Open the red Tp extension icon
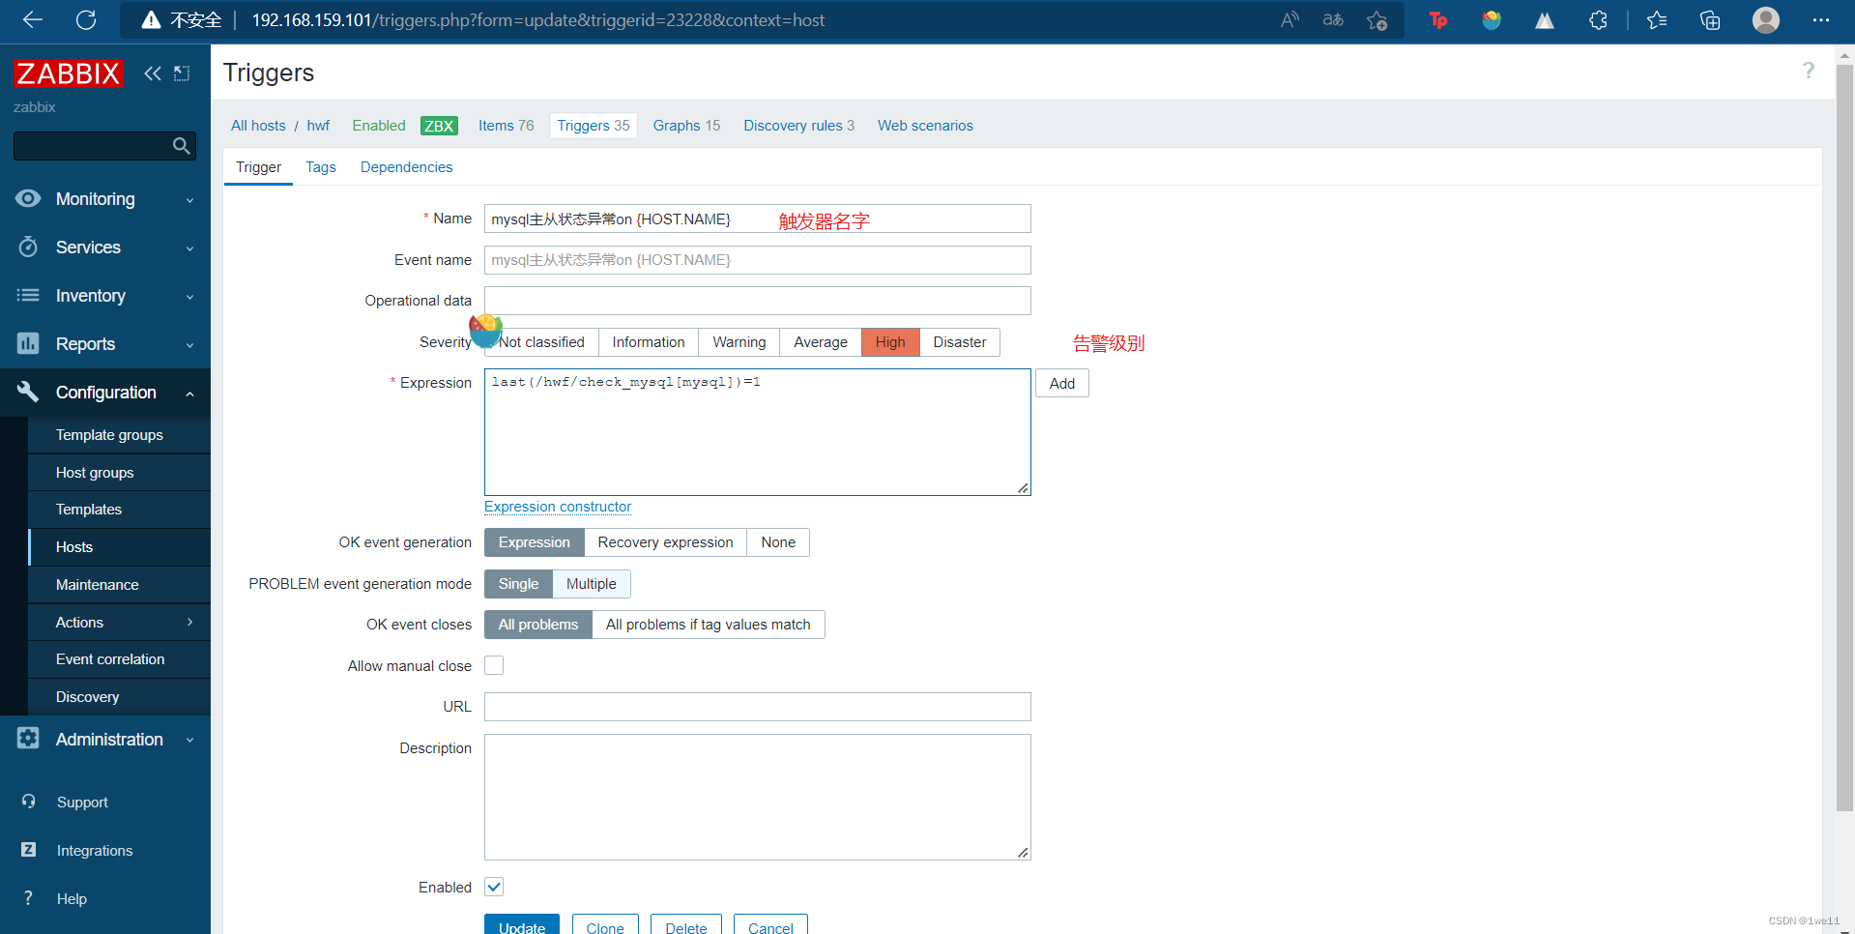This screenshot has width=1855, height=934. [x=1438, y=20]
